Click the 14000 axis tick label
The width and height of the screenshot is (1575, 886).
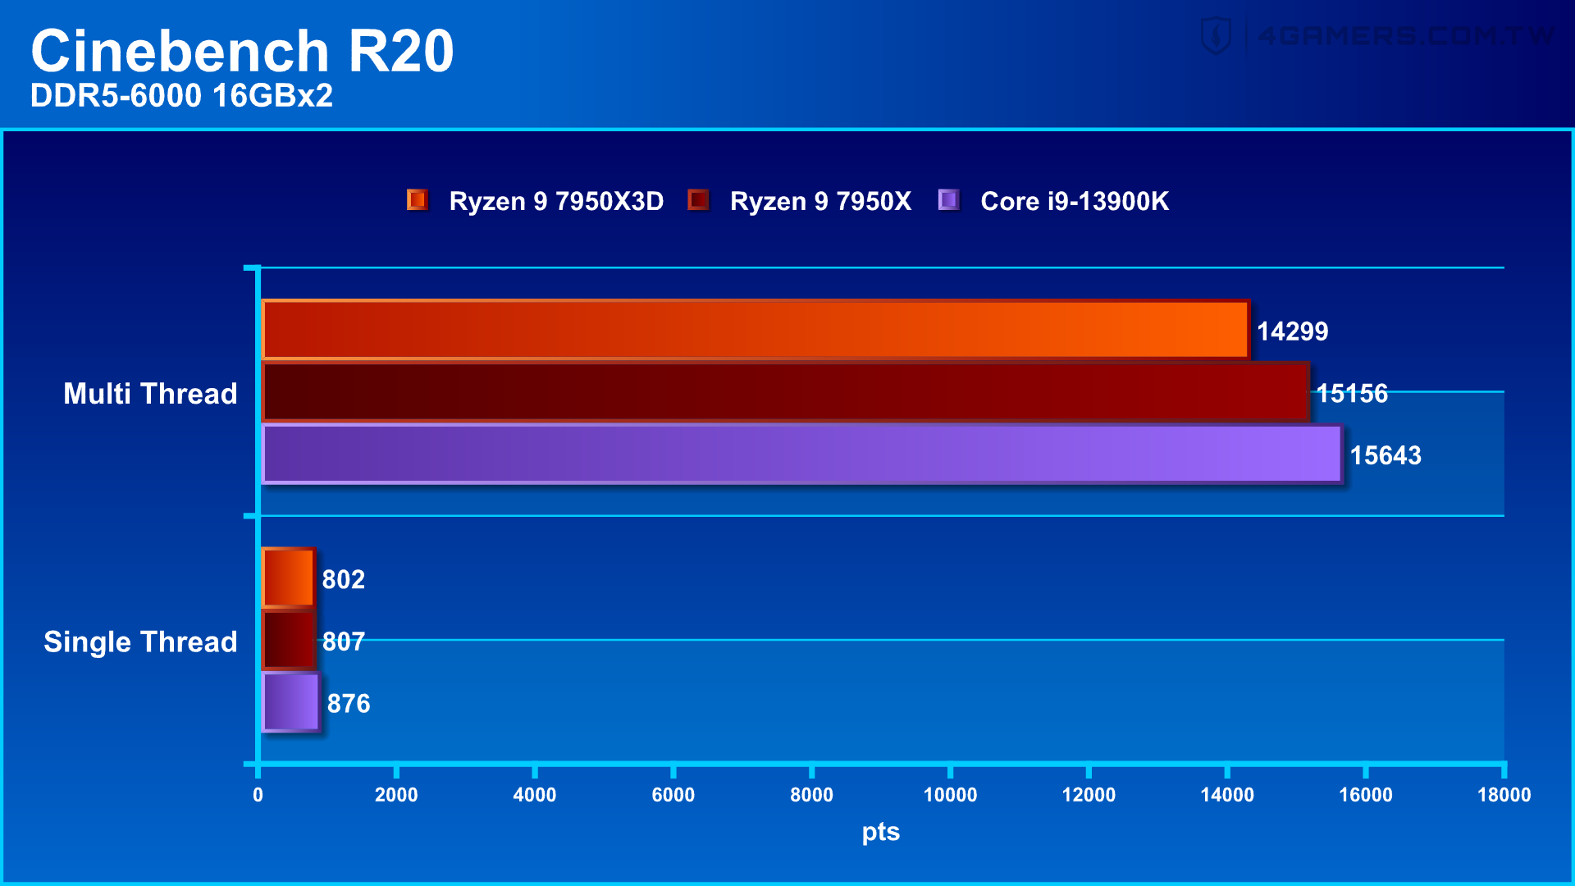click(x=1227, y=795)
